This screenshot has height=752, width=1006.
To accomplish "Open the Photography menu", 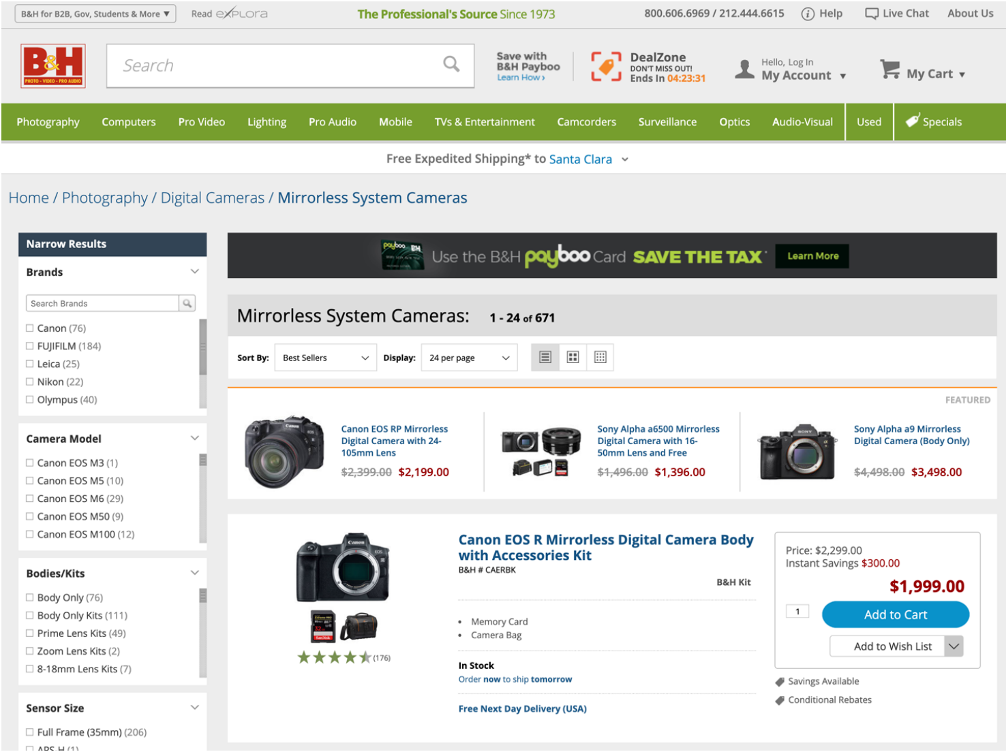I will [x=48, y=122].
